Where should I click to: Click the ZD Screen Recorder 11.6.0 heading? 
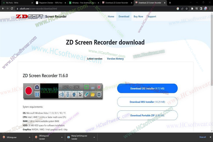(45, 75)
